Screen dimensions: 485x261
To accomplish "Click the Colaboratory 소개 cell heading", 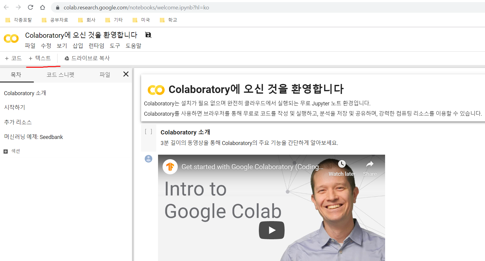I will coord(185,132).
